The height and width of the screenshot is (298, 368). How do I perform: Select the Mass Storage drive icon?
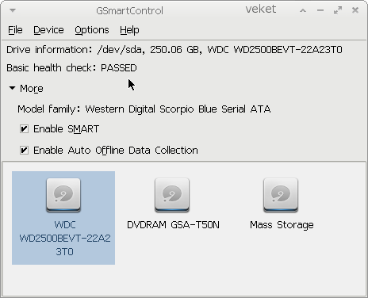pos(281,195)
